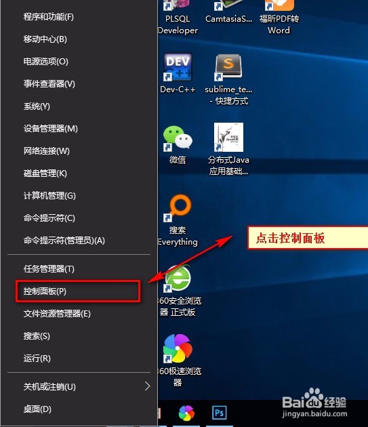Open 事件查看器(V)
Image resolution: width=368 pixels, height=427 pixels.
79,84
